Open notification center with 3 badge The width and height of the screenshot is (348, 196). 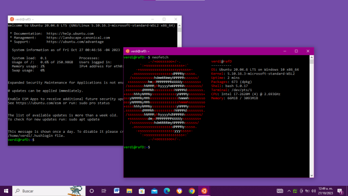[x=340, y=191]
